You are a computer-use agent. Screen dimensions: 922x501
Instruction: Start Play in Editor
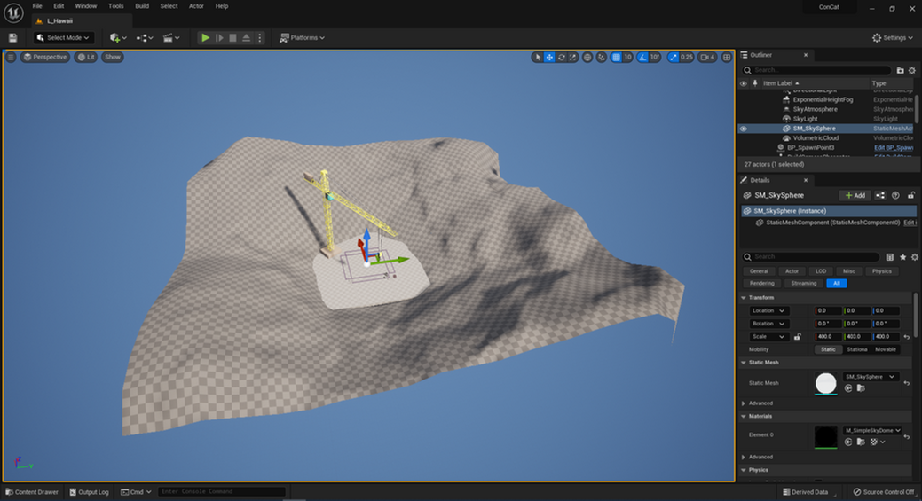click(205, 37)
